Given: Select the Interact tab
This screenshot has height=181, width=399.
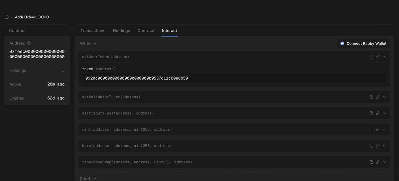Looking at the screenshot, I should click(x=170, y=31).
